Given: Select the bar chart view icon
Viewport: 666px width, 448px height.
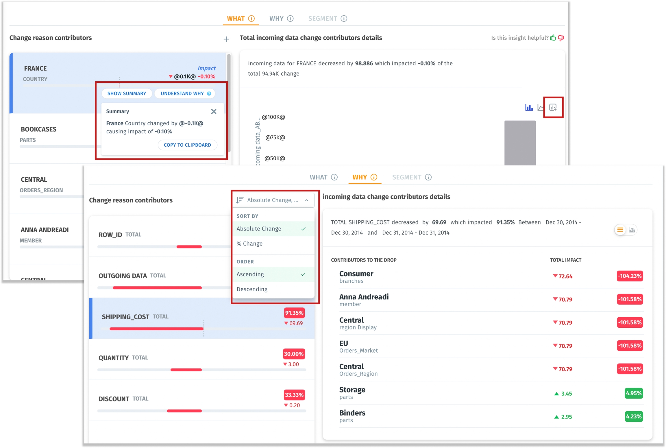Looking at the screenshot, I should pos(529,108).
